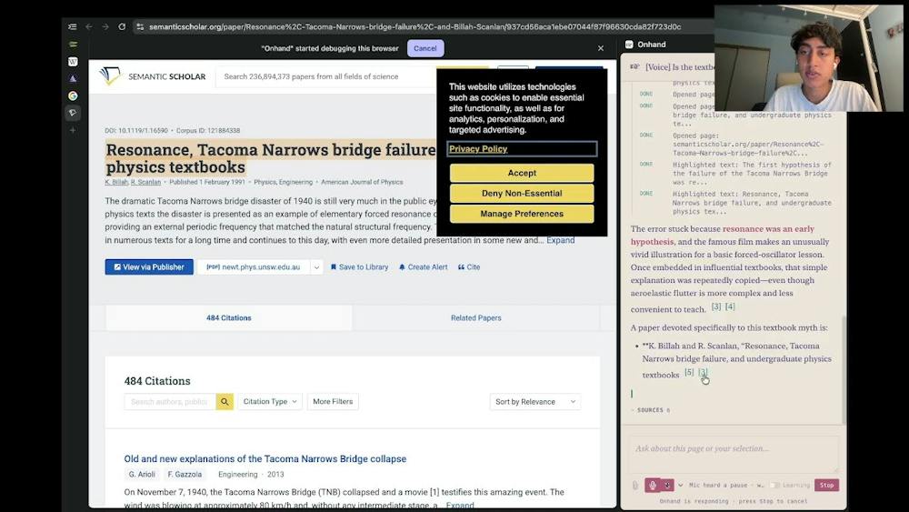Click the DOI 10.1119/1.16590 text

click(x=136, y=130)
